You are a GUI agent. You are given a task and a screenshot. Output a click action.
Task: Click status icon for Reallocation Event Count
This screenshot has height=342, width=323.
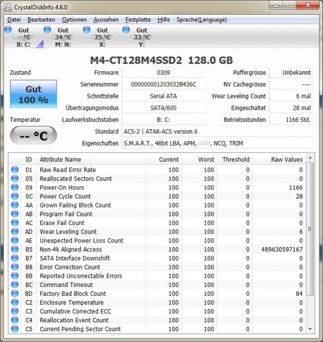click(15, 320)
